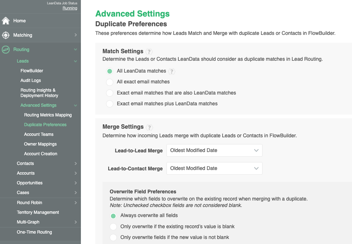Click the Home house icon
The height and width of the screenshot is (244, 352).
coord(6,21)
